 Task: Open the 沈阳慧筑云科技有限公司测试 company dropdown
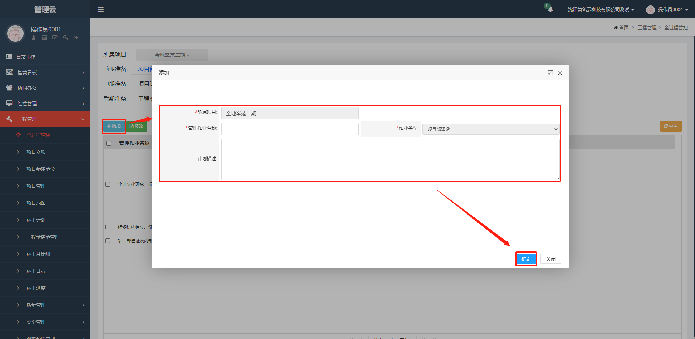point(601,10)
